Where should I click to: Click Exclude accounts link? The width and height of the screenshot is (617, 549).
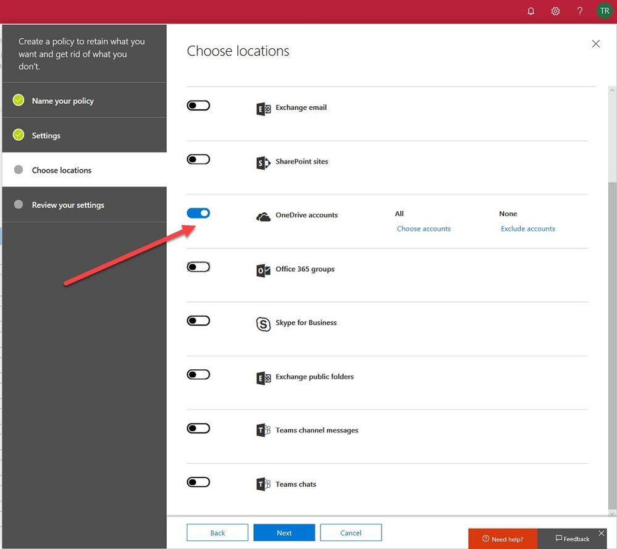(x=527, y=228)
